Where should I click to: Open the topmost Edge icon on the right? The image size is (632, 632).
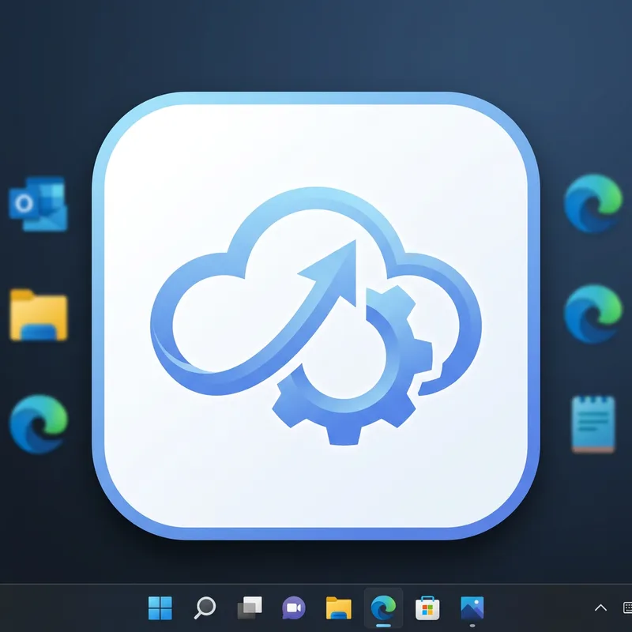click(592, 204)
